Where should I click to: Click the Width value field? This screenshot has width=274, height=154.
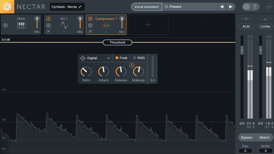265,151
